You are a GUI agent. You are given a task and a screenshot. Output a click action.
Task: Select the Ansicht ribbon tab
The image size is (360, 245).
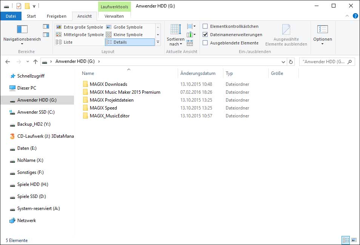[85, 16]
